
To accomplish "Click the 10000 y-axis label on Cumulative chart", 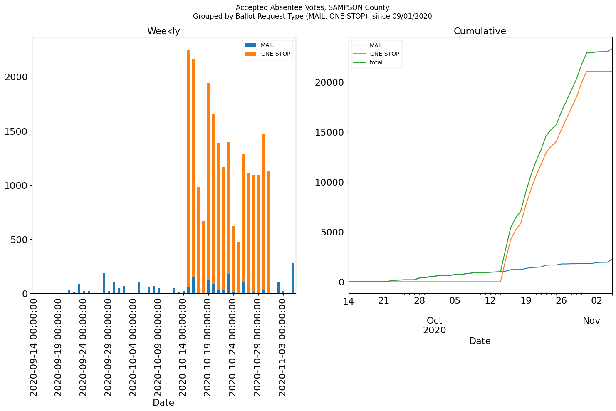I will tap(329, 182).
